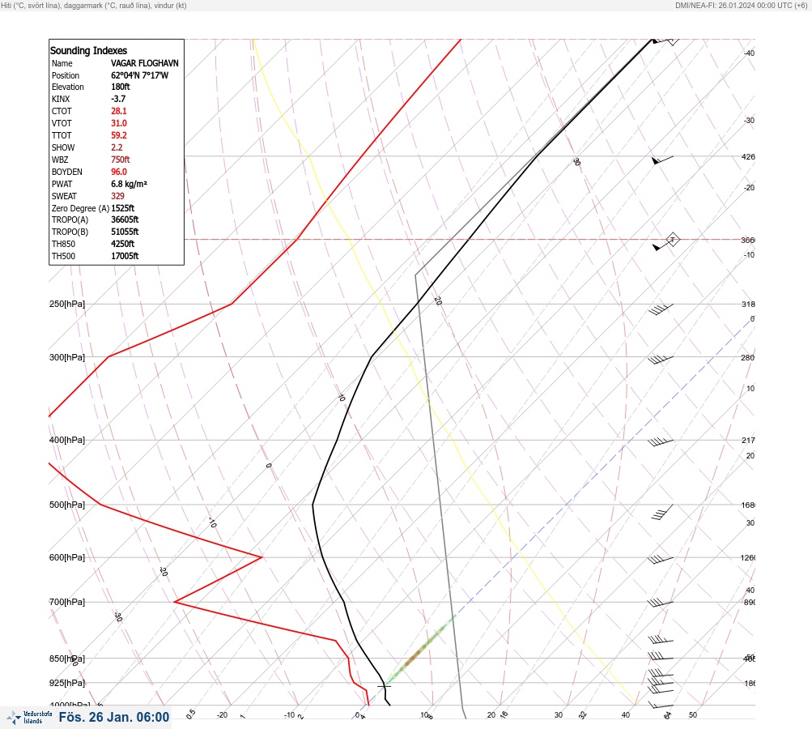Click the TROPO(B) value 51055ft
This screenshot has width=812, height=729.
point(125,232)
